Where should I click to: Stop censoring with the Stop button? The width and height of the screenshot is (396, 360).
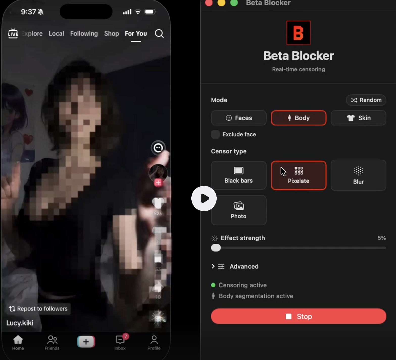coord(299,316)
